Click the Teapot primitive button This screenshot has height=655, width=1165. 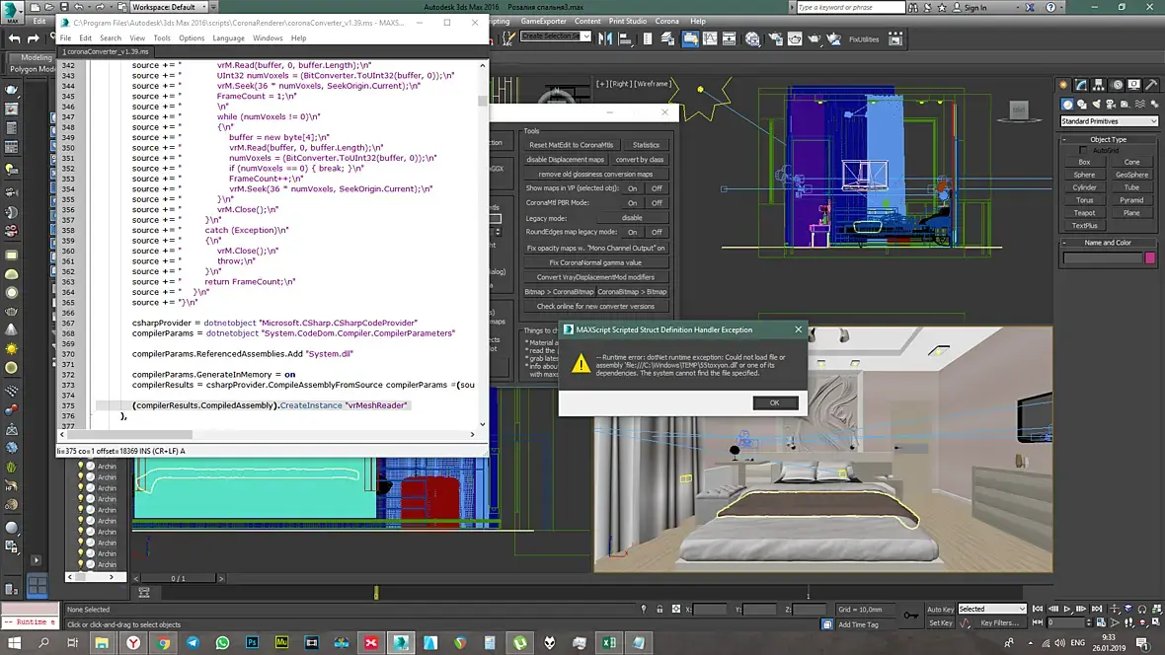1085,212
